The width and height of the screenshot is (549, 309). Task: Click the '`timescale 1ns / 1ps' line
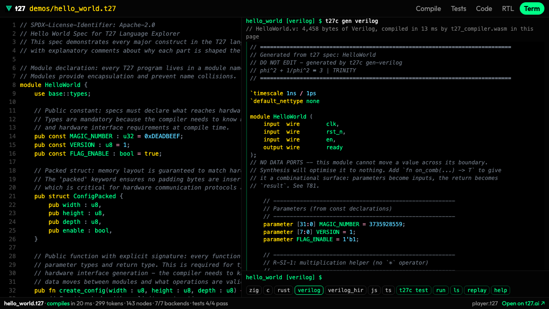283,93
